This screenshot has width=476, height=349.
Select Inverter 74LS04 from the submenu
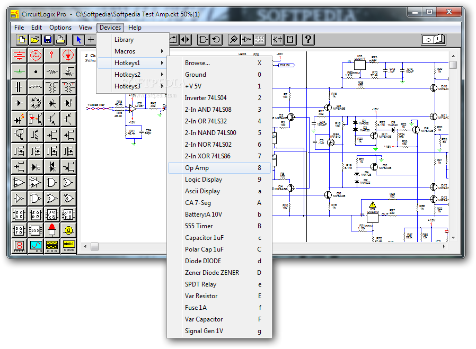219,98
